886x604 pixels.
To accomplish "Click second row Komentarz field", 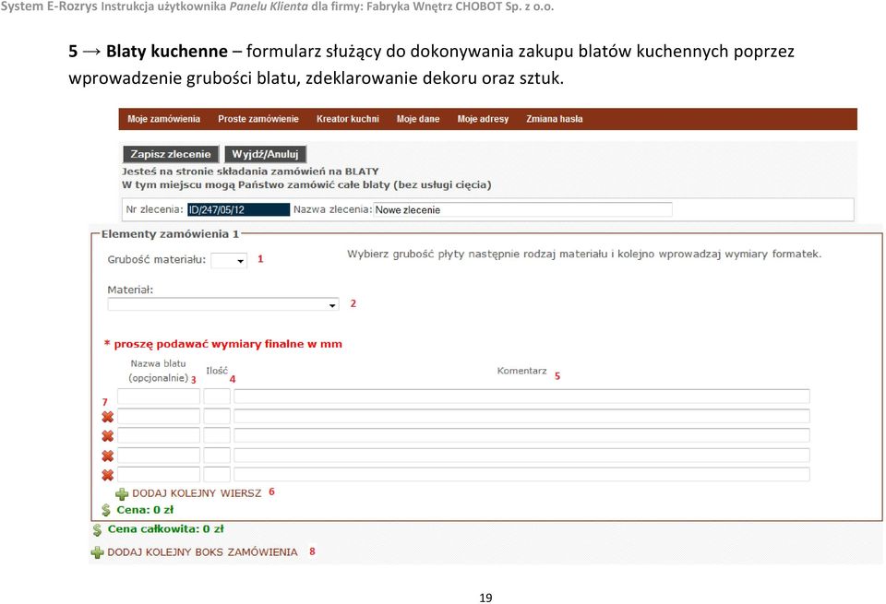I will tap(521, 417).
